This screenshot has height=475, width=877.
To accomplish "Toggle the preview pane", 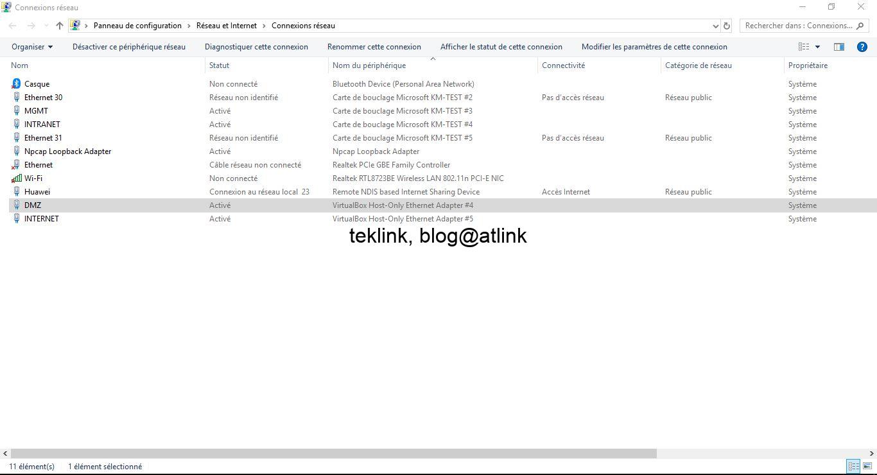I will click(838, 46).
